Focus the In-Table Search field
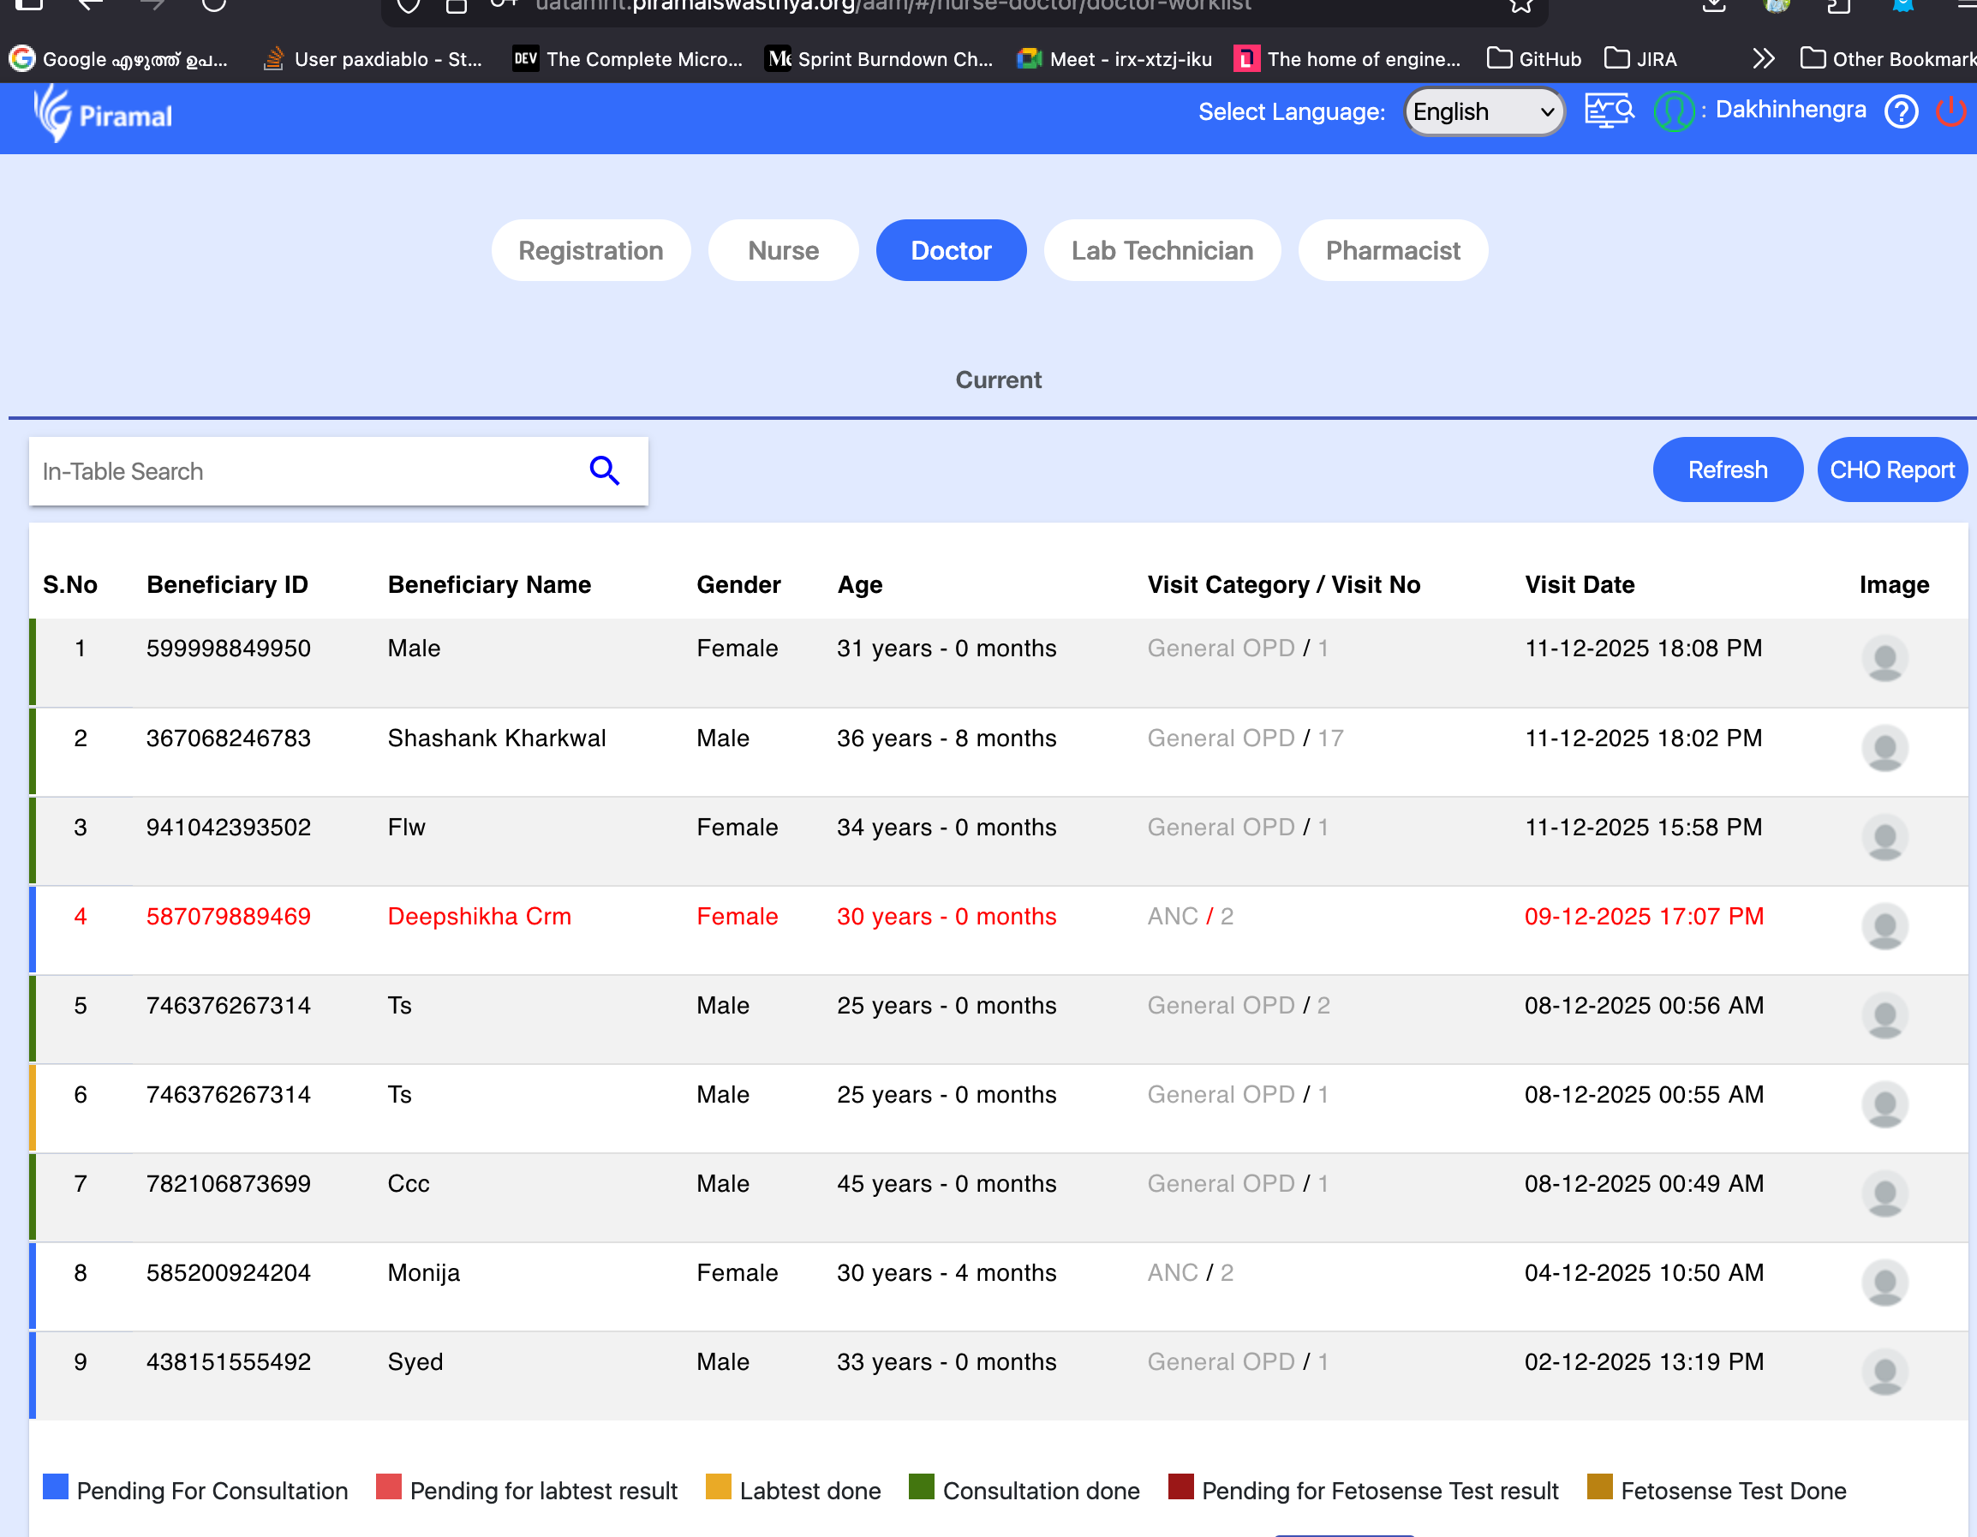 coord(299,471)
